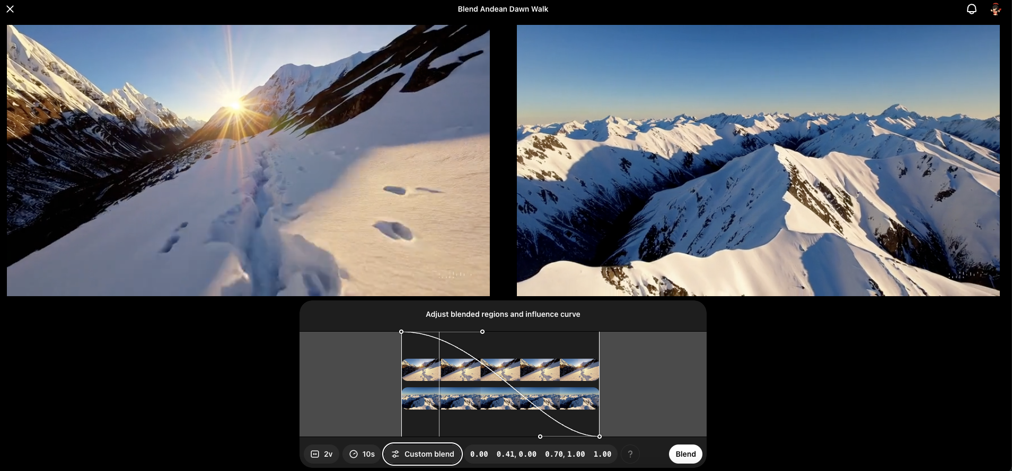Viewport: 1012px width, 471px height.
Task: Click the top curve control handle
Action: point(482,332)
